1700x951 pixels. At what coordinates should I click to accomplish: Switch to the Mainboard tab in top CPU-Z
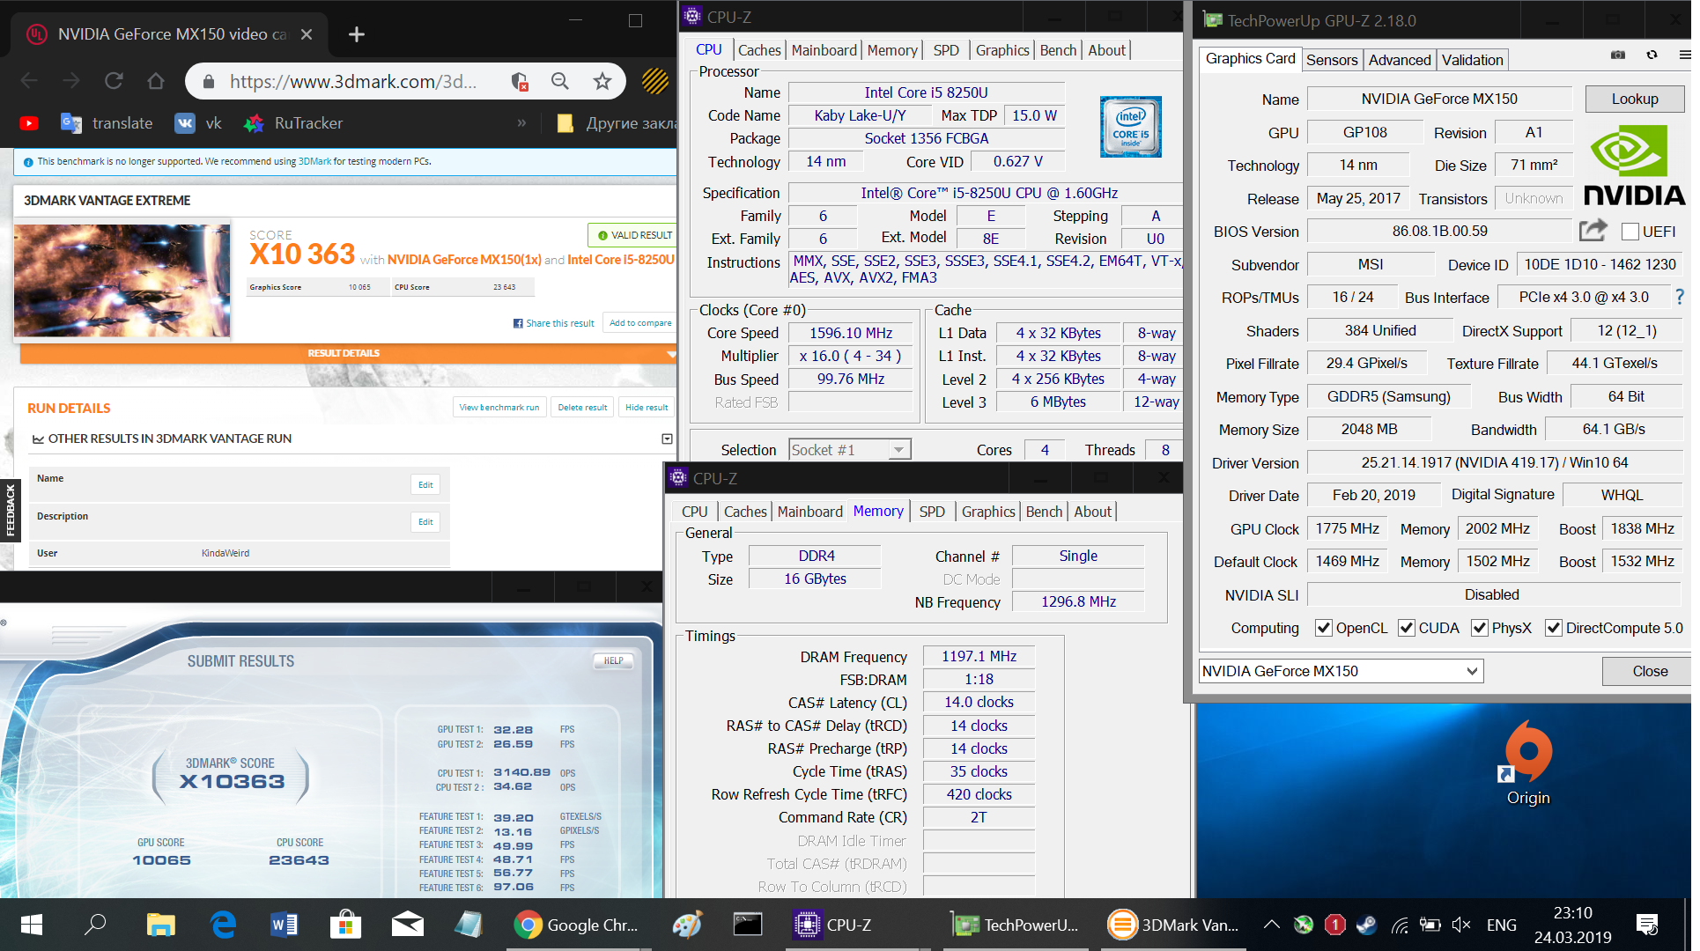[824, 50]
